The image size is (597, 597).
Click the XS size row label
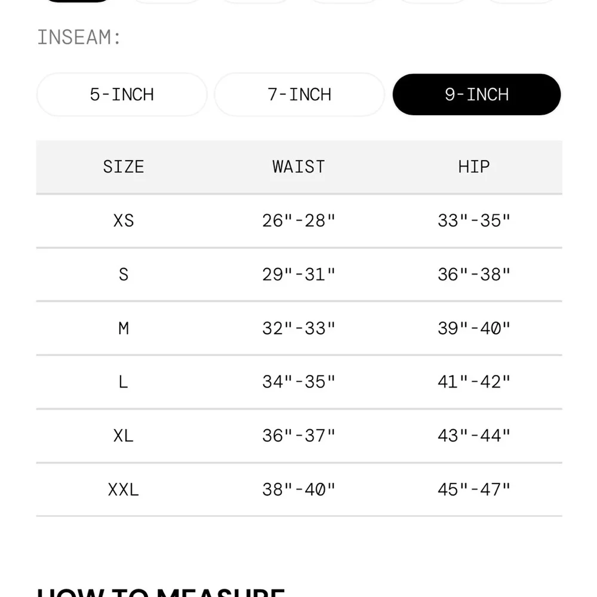[x=124, y=221]
